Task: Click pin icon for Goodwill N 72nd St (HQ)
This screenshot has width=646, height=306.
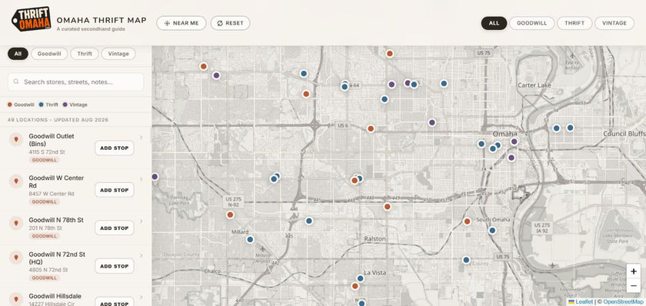Action: [x=16, y=258]
